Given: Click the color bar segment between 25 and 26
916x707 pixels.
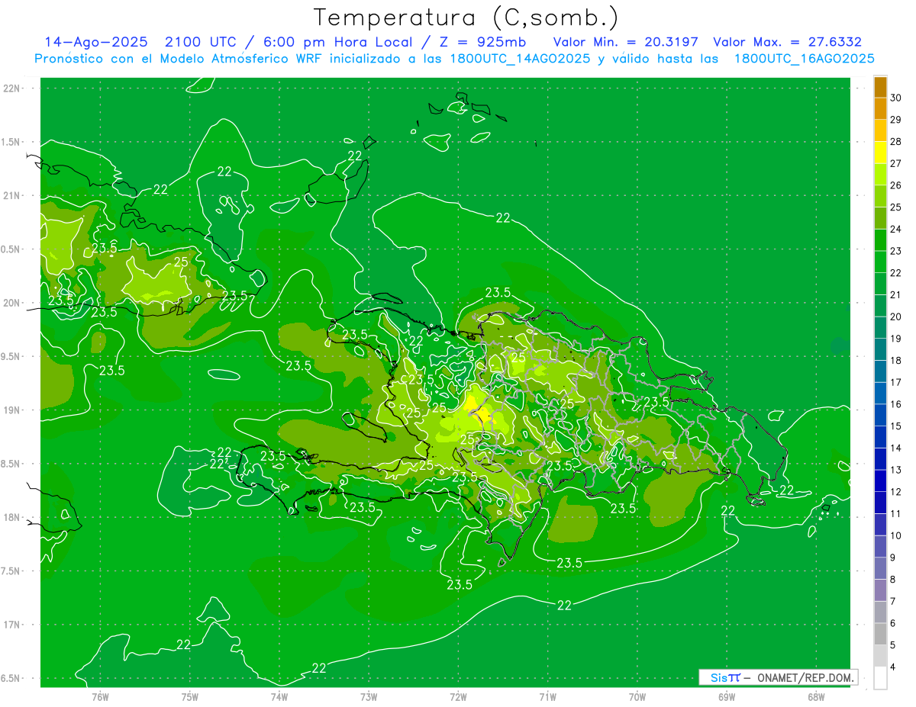Looking at the screenshot, I should (x=880, y=197).
